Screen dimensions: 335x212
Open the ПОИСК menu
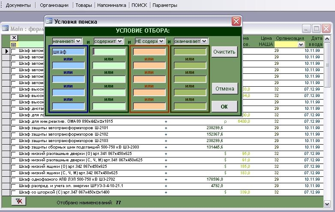(x=139, y=5)
